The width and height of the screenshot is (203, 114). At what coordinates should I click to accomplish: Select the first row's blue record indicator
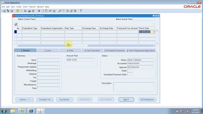click(16, 32)
